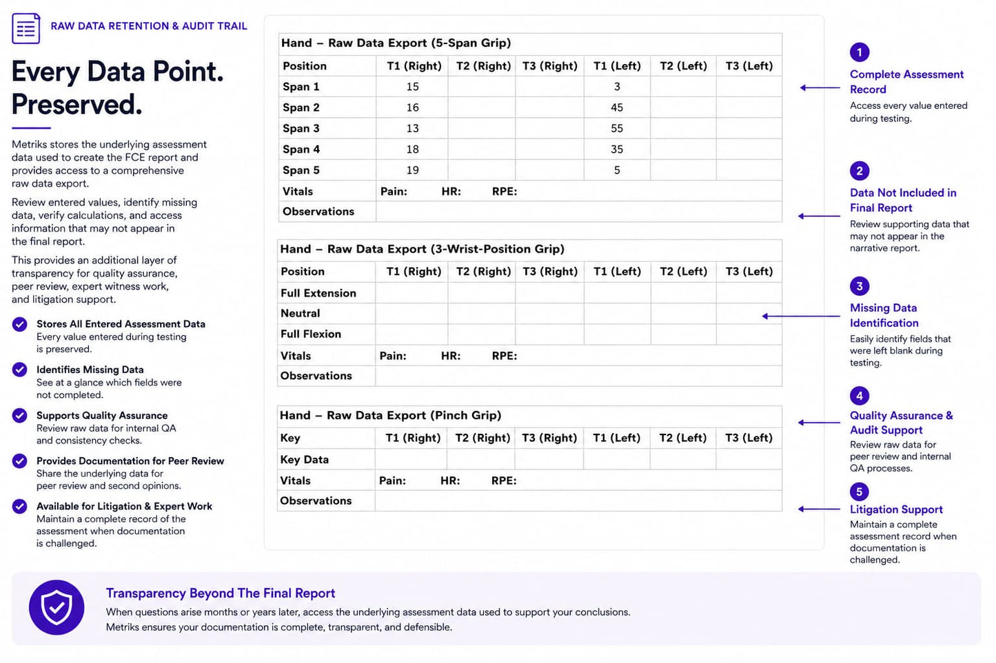
Task: Select Litigation Support heading
Action: 896,509
